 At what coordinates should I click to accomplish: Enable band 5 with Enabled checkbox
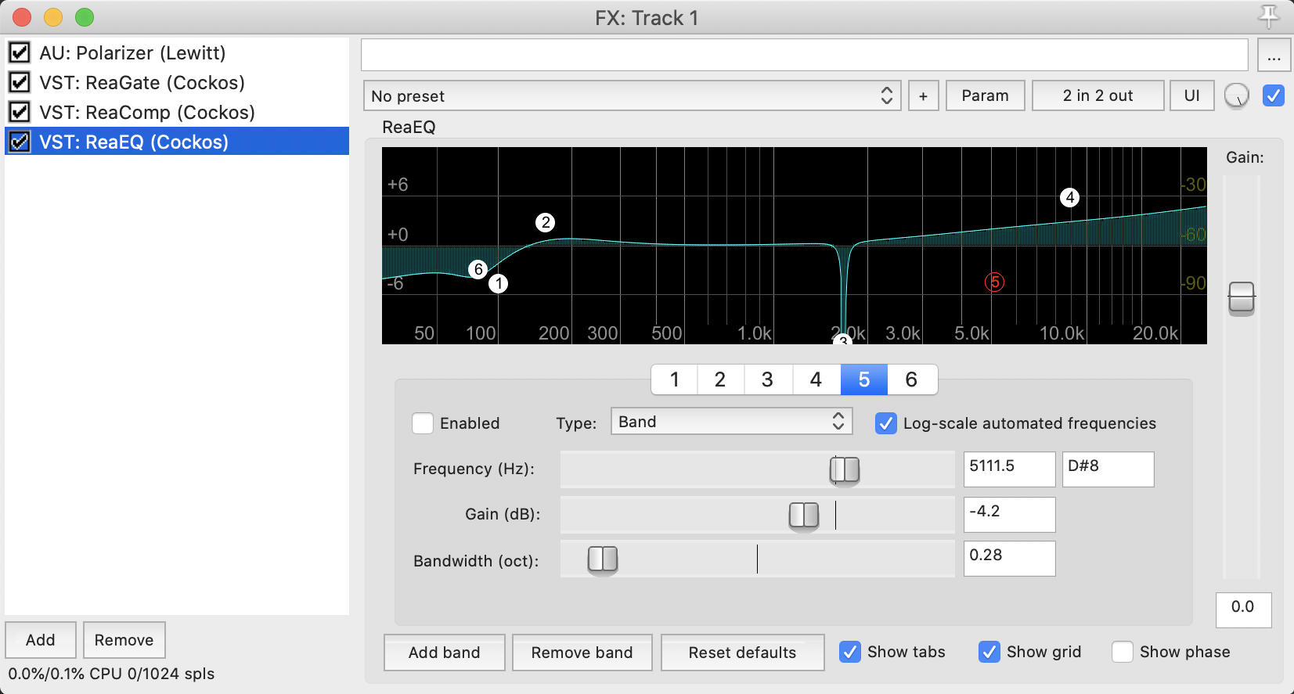coord(423,423)
